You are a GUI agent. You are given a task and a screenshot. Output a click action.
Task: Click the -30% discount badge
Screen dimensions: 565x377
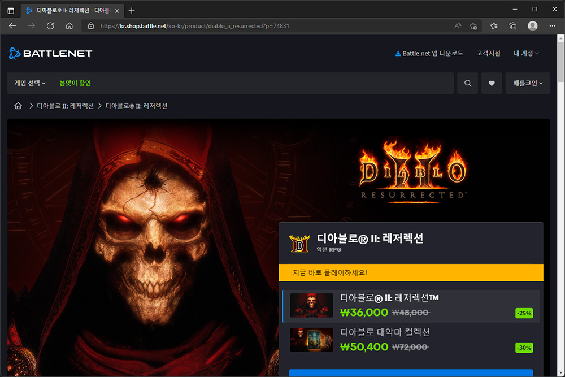click(524, 348)
